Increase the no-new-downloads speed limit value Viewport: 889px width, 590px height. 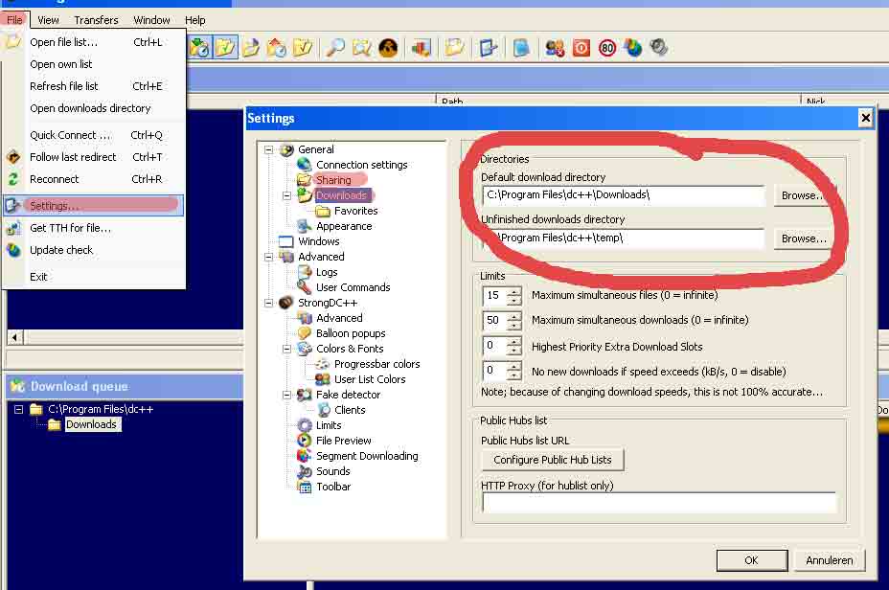pos(513,367)
